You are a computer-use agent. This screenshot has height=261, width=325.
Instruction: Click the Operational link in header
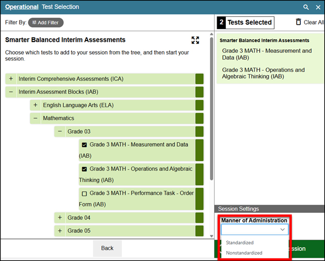pos(22,7)
